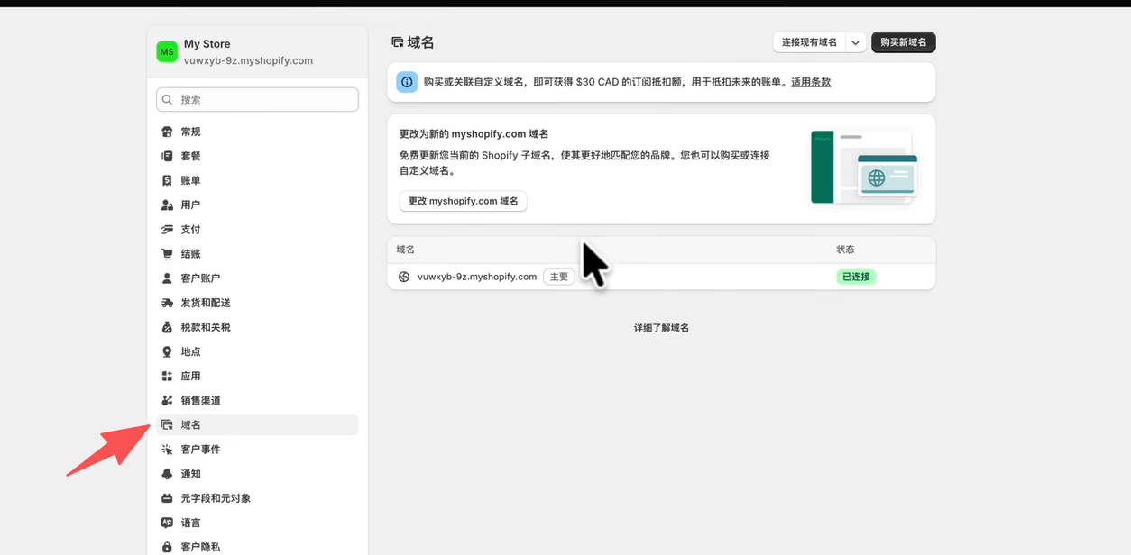Open 客户账户 settings

[257, 278]
